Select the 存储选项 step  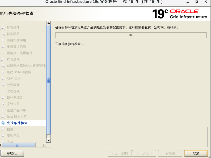coord(13,59)
